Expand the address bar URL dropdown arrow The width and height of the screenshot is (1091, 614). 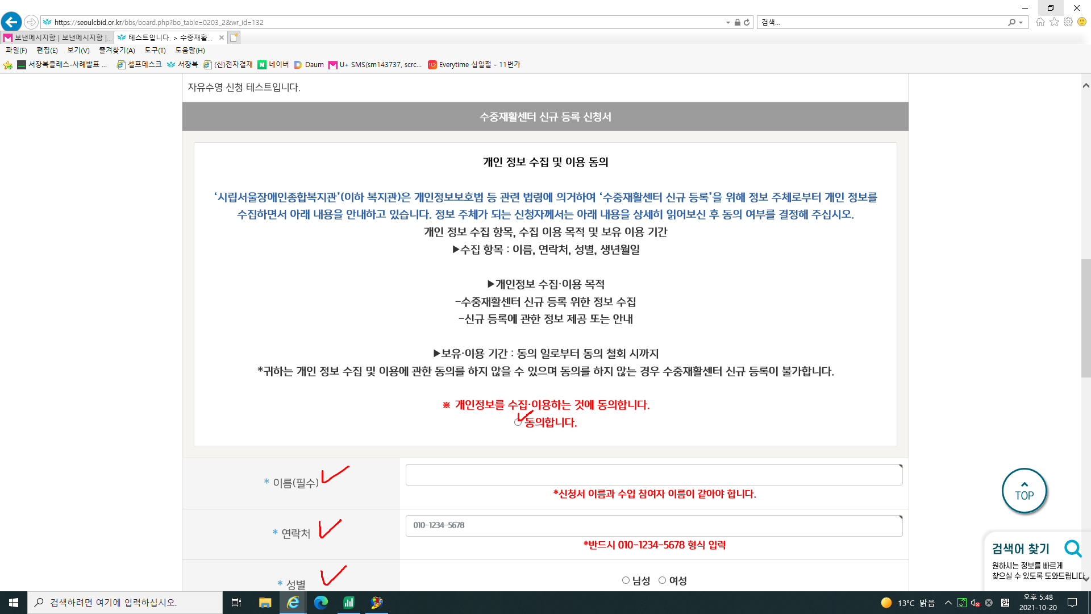728,23
